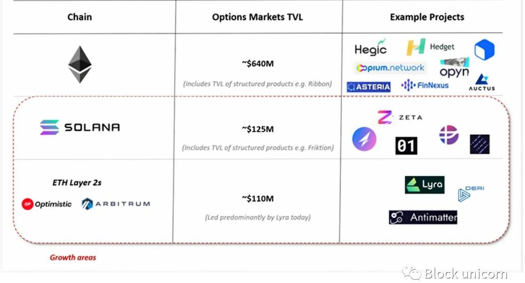Click the Optimistic logo
This screenshot has height=283, width=525.
[47, 204]
